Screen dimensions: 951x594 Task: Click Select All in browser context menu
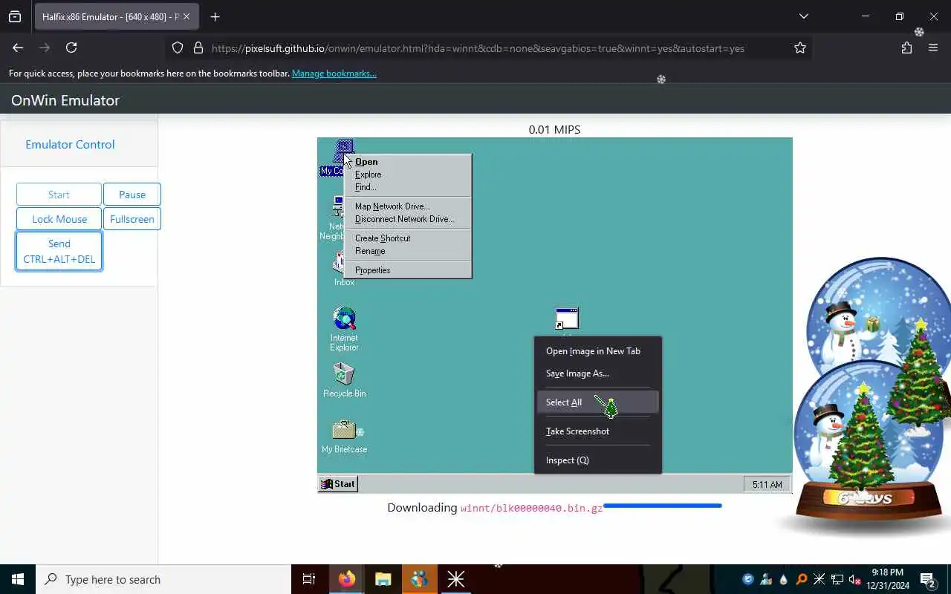pos(597,402)
